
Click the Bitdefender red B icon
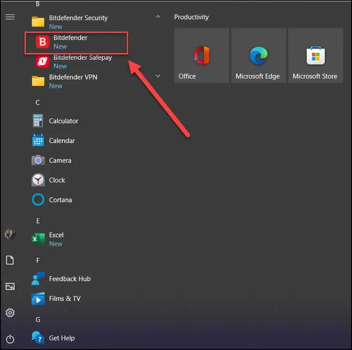[x=43, y=42]
